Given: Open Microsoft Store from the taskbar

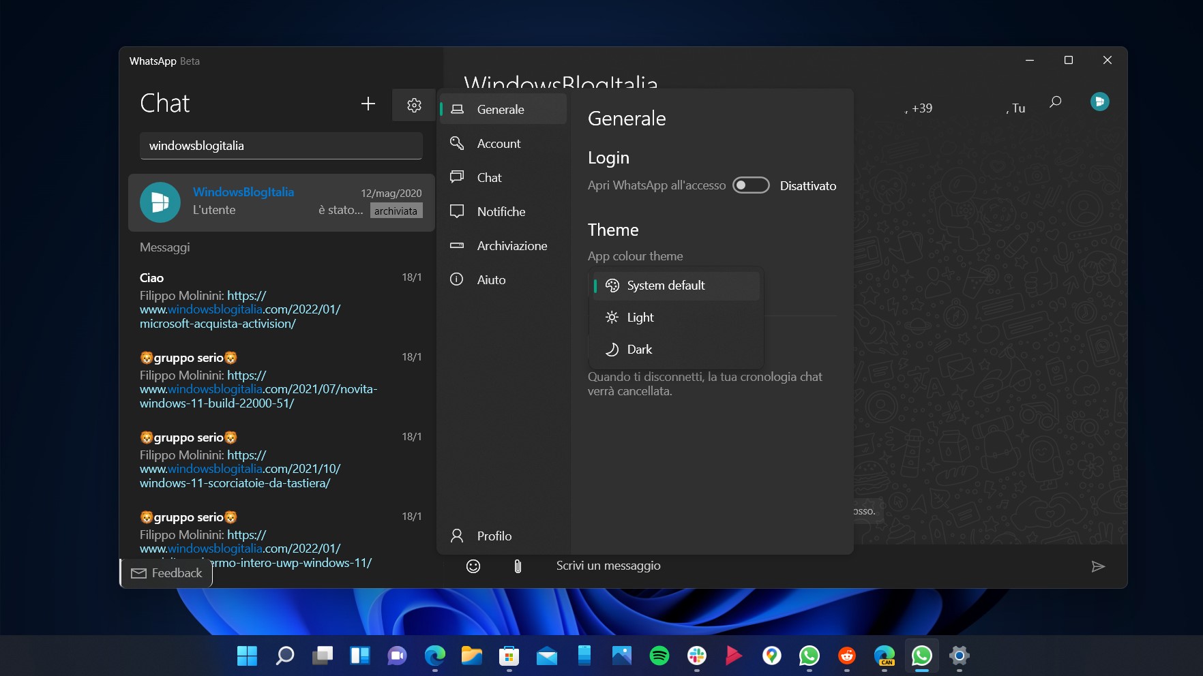Looking at the screenshot, I should (509, 656).
